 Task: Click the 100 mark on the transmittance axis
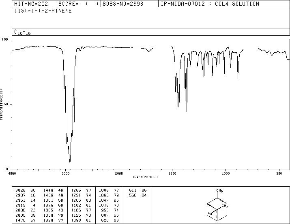[5, 39]
